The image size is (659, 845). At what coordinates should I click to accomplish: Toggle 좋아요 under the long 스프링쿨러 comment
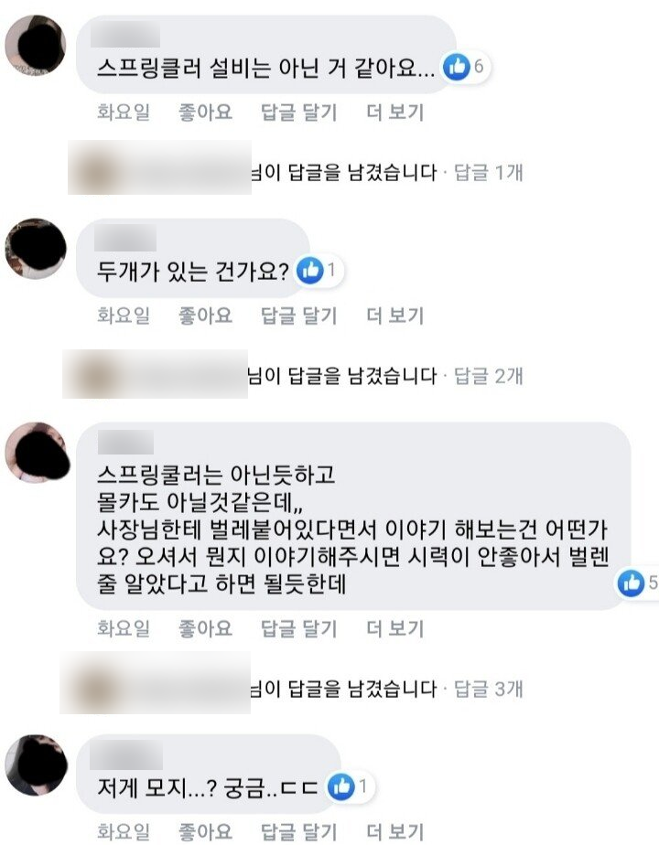click(x=205, y=628)
